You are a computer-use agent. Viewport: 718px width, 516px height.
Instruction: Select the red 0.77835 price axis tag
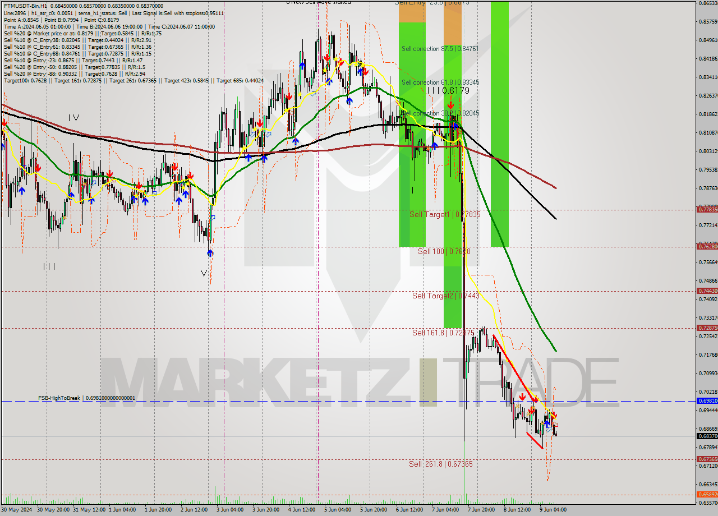[707, 209]
